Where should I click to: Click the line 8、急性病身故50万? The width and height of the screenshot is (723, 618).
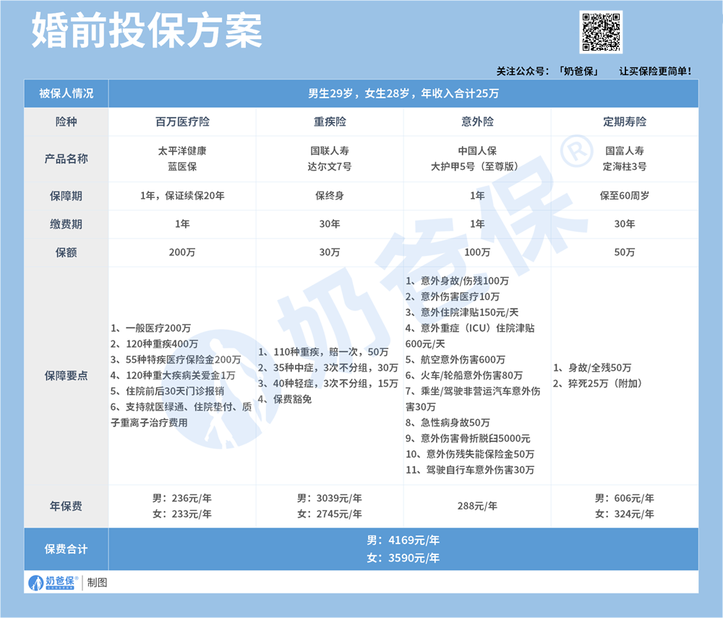click(x=448, y=423)
